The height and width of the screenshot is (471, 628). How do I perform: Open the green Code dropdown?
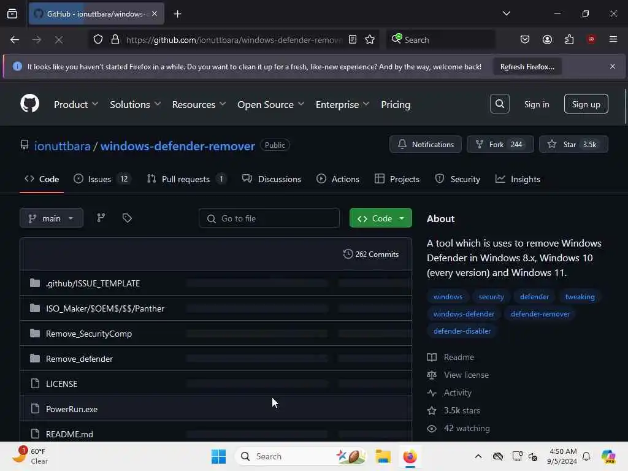[380, 218]
